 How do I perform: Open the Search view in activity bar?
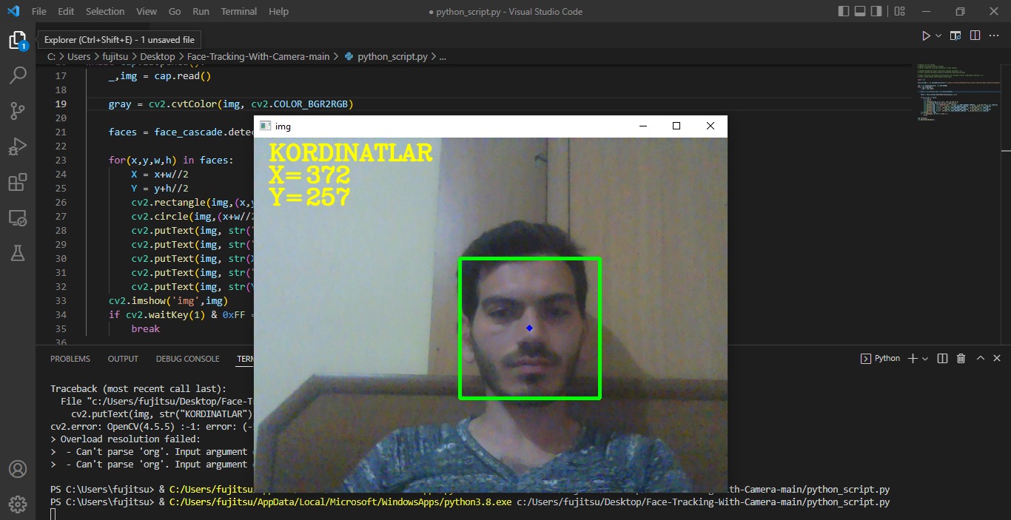17,75
